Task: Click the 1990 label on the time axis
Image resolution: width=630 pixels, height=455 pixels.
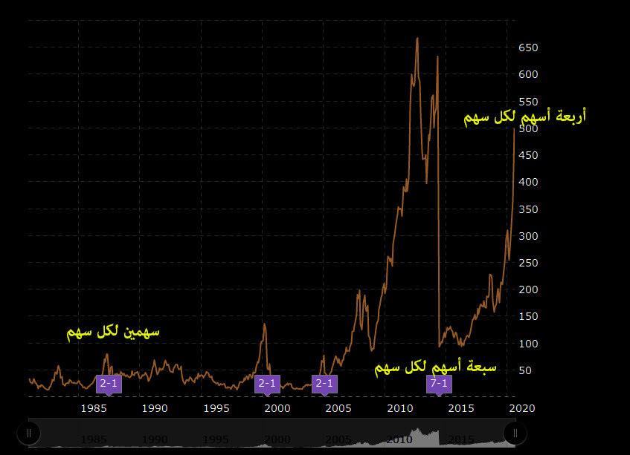Action: pyautogui.click(x=154, y=408)
